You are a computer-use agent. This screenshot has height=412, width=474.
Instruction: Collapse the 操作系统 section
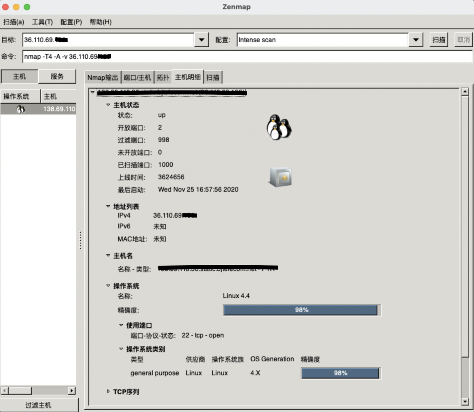coord(108,286)
